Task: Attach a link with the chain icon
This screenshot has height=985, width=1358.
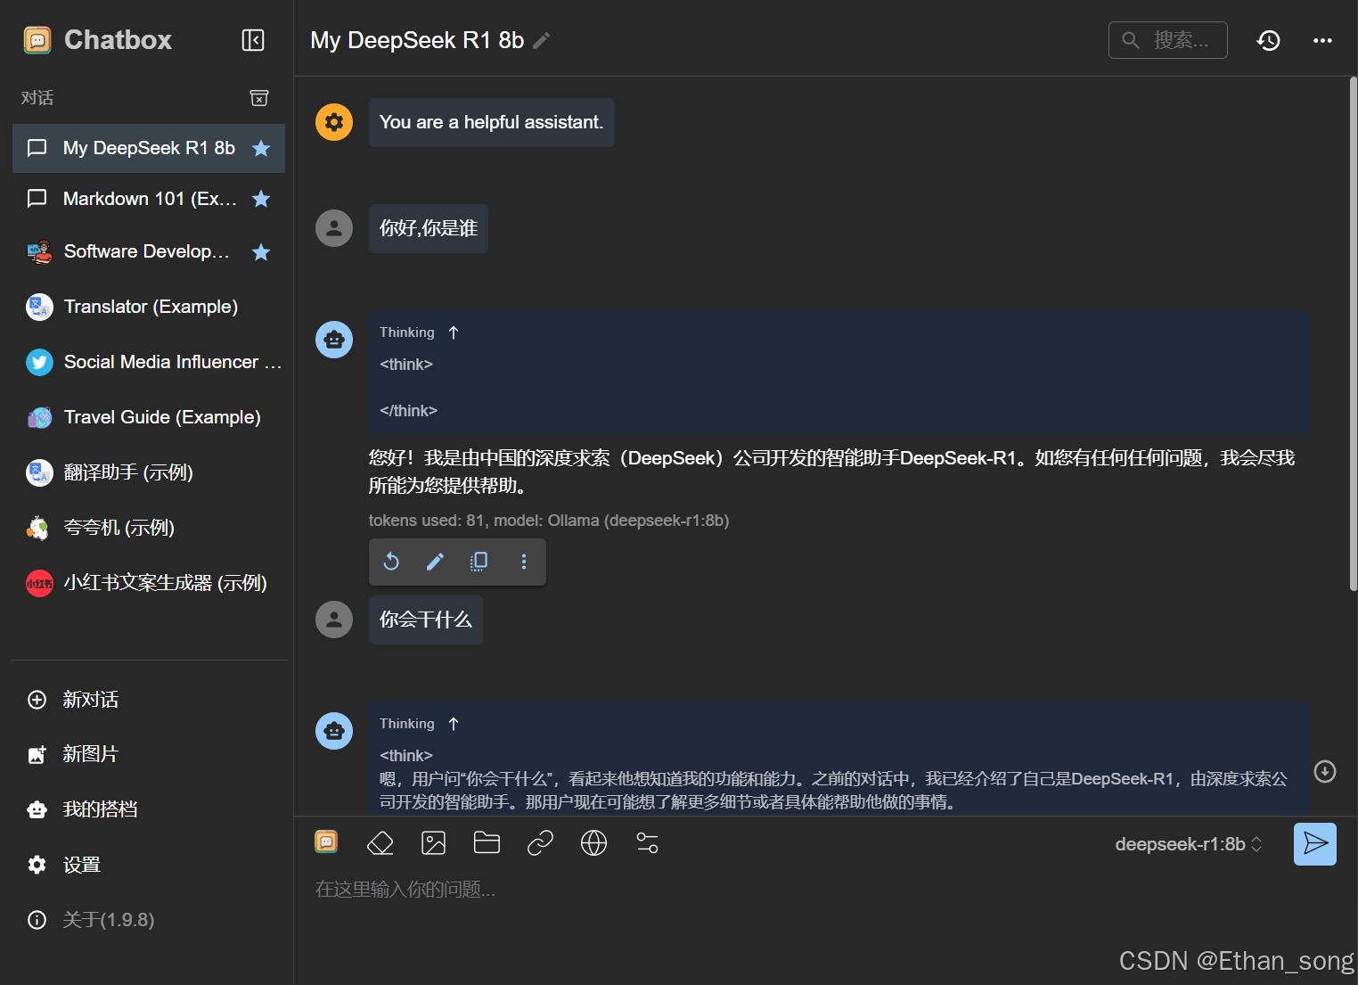Action: [x=540, y=842]
